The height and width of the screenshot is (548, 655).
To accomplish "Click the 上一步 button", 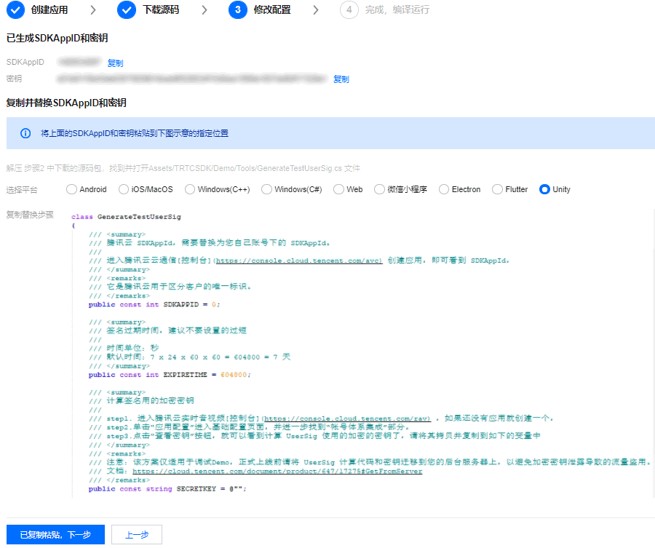I will 136,534.
